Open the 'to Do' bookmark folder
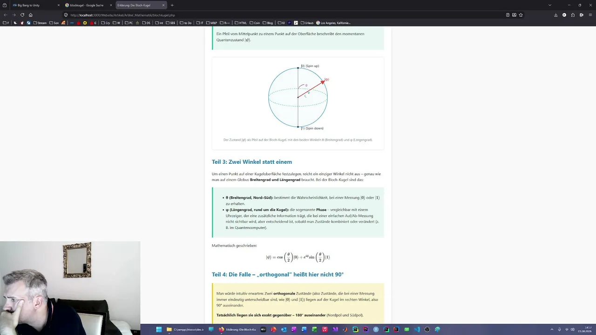The image size is (596, 335). (185, 23)
